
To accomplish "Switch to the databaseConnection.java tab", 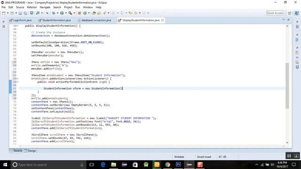I will coord(94,20).
